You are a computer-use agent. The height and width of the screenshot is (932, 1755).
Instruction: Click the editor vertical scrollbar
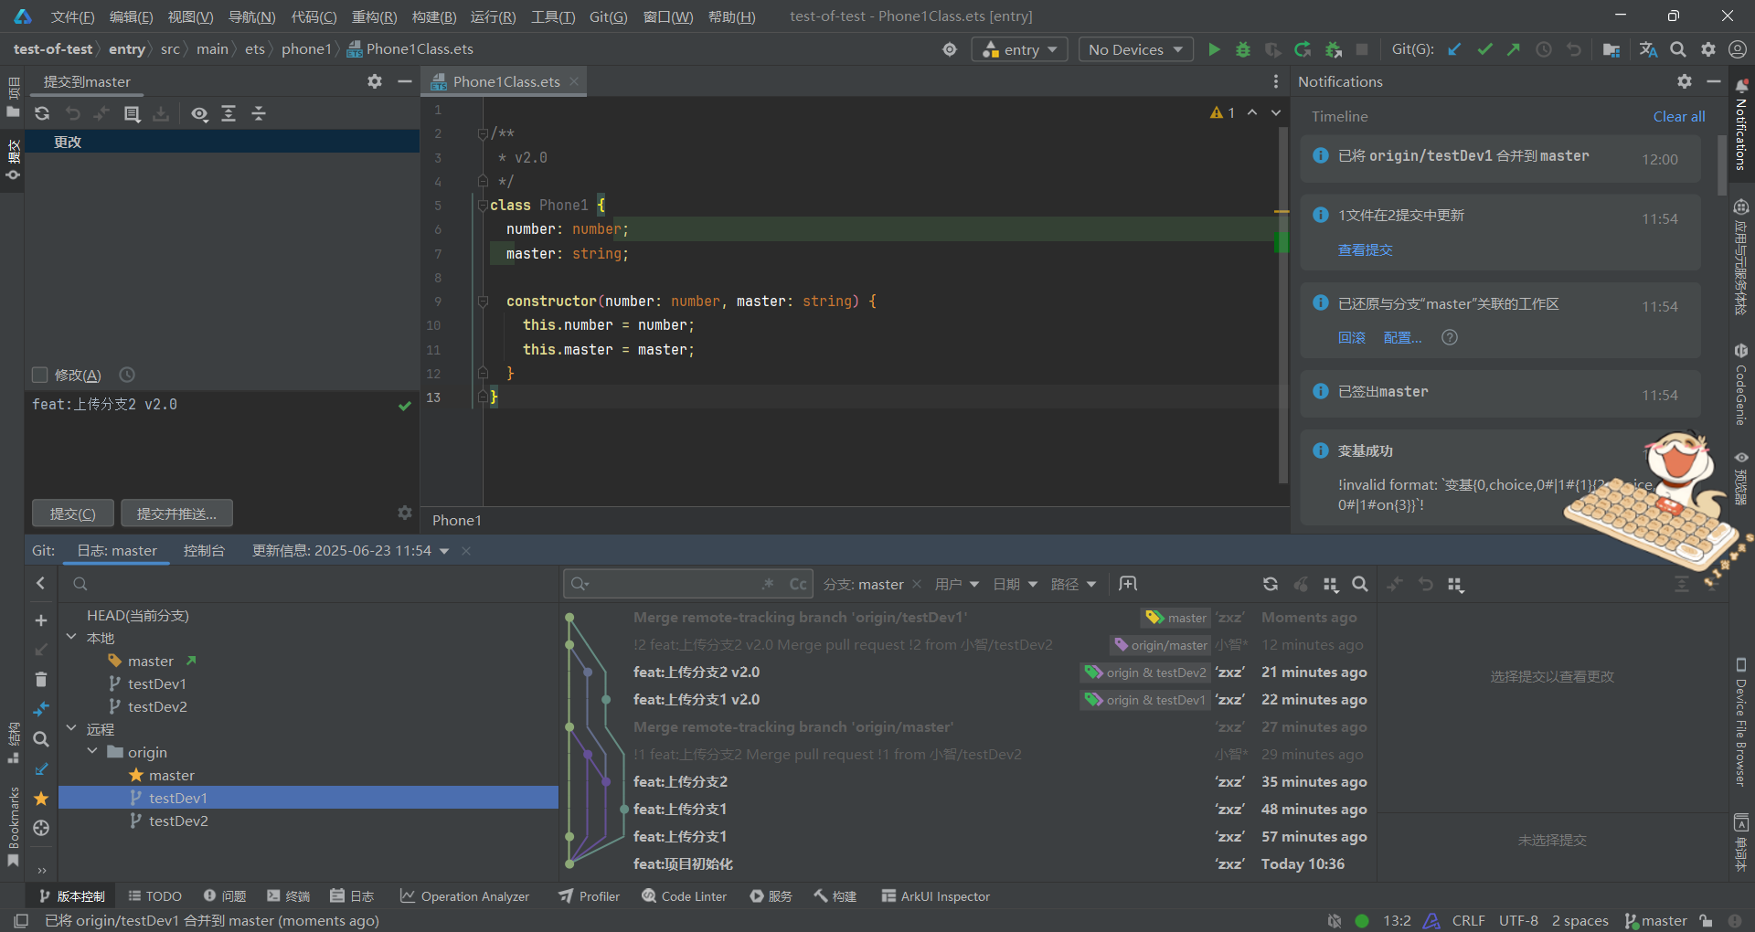tap(1282, 306)
